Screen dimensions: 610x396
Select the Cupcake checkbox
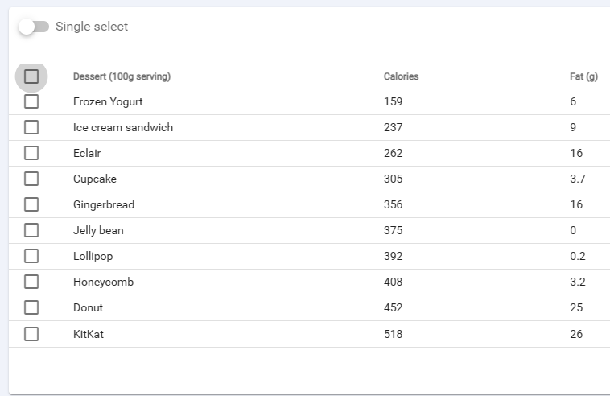[31, 179]
